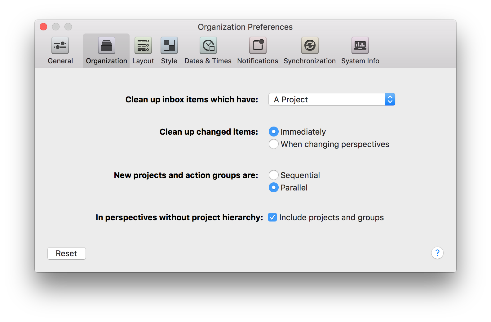Select the Parallel radio button
Screen dimensions: 491x322
tap(273, 187)
